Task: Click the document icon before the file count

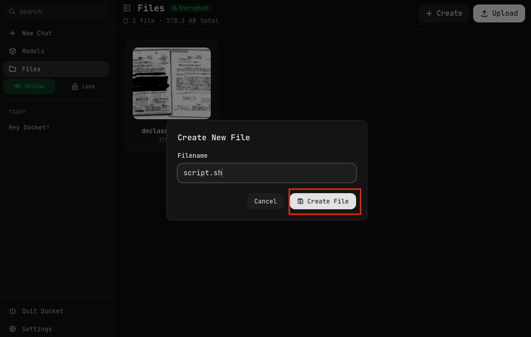Action: 125,20
